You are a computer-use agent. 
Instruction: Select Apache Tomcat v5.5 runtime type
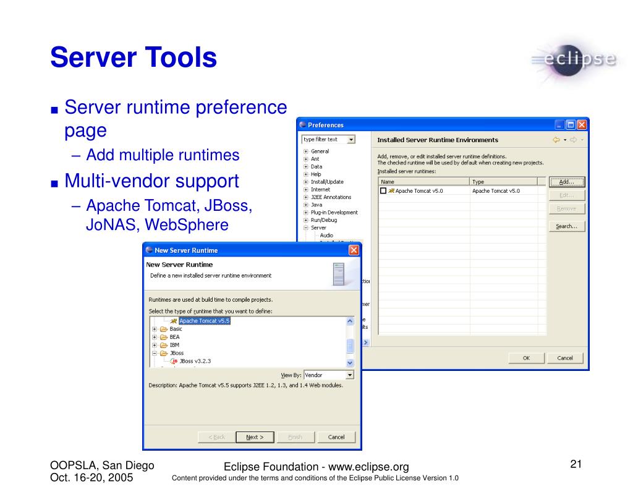click(204, 321)
